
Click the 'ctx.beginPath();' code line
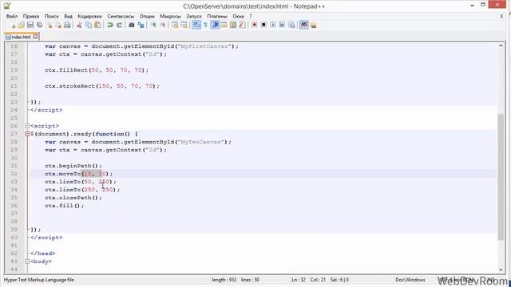[73, 166]
